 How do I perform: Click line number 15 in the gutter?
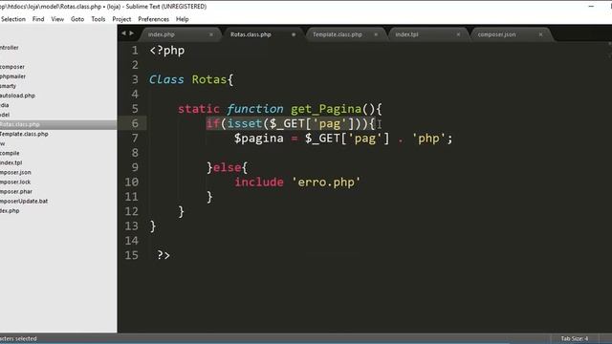click(132, 255)
